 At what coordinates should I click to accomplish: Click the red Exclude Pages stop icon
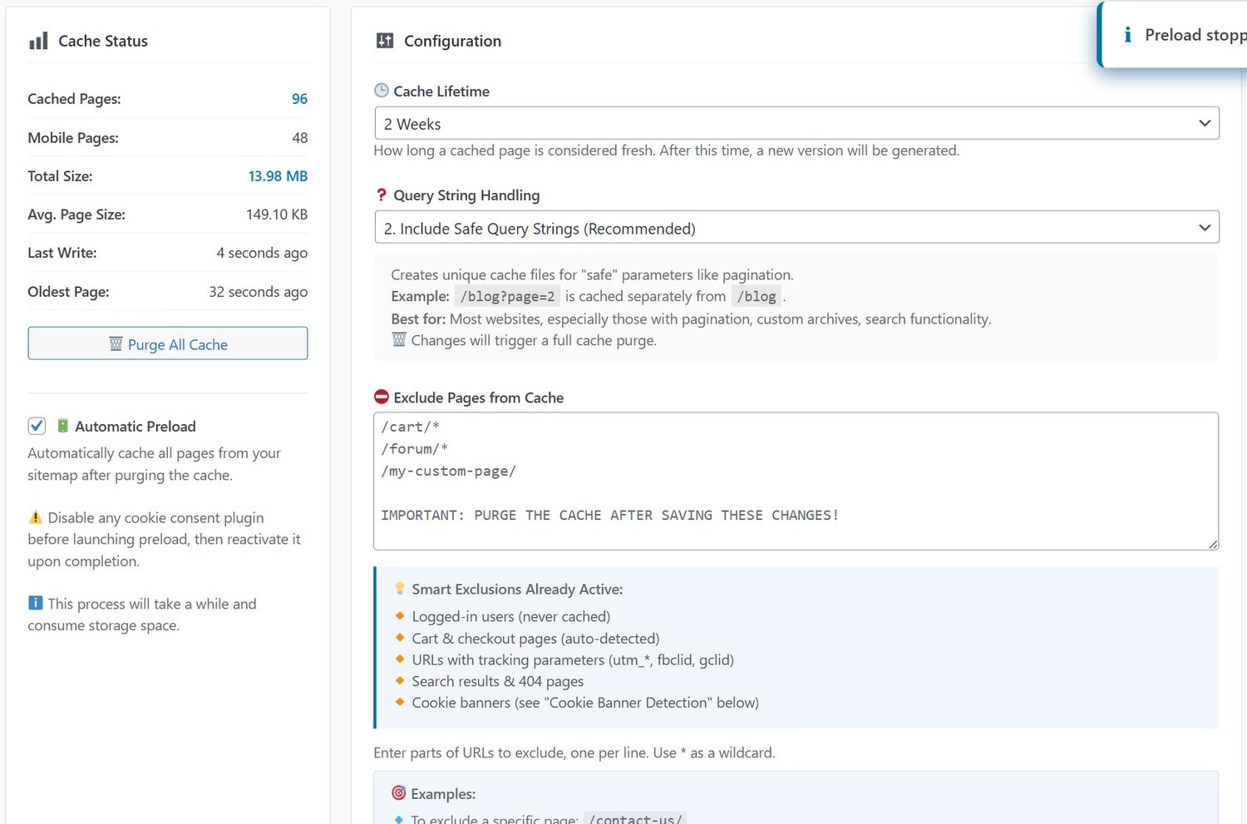tap(382, 397)
